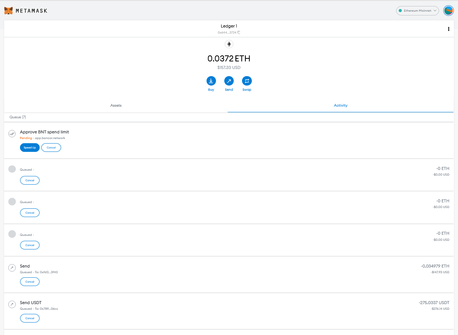Click the arrow icon of the Send transaction
The width and height of the screenshot is (458, 335).
(12, 268)
